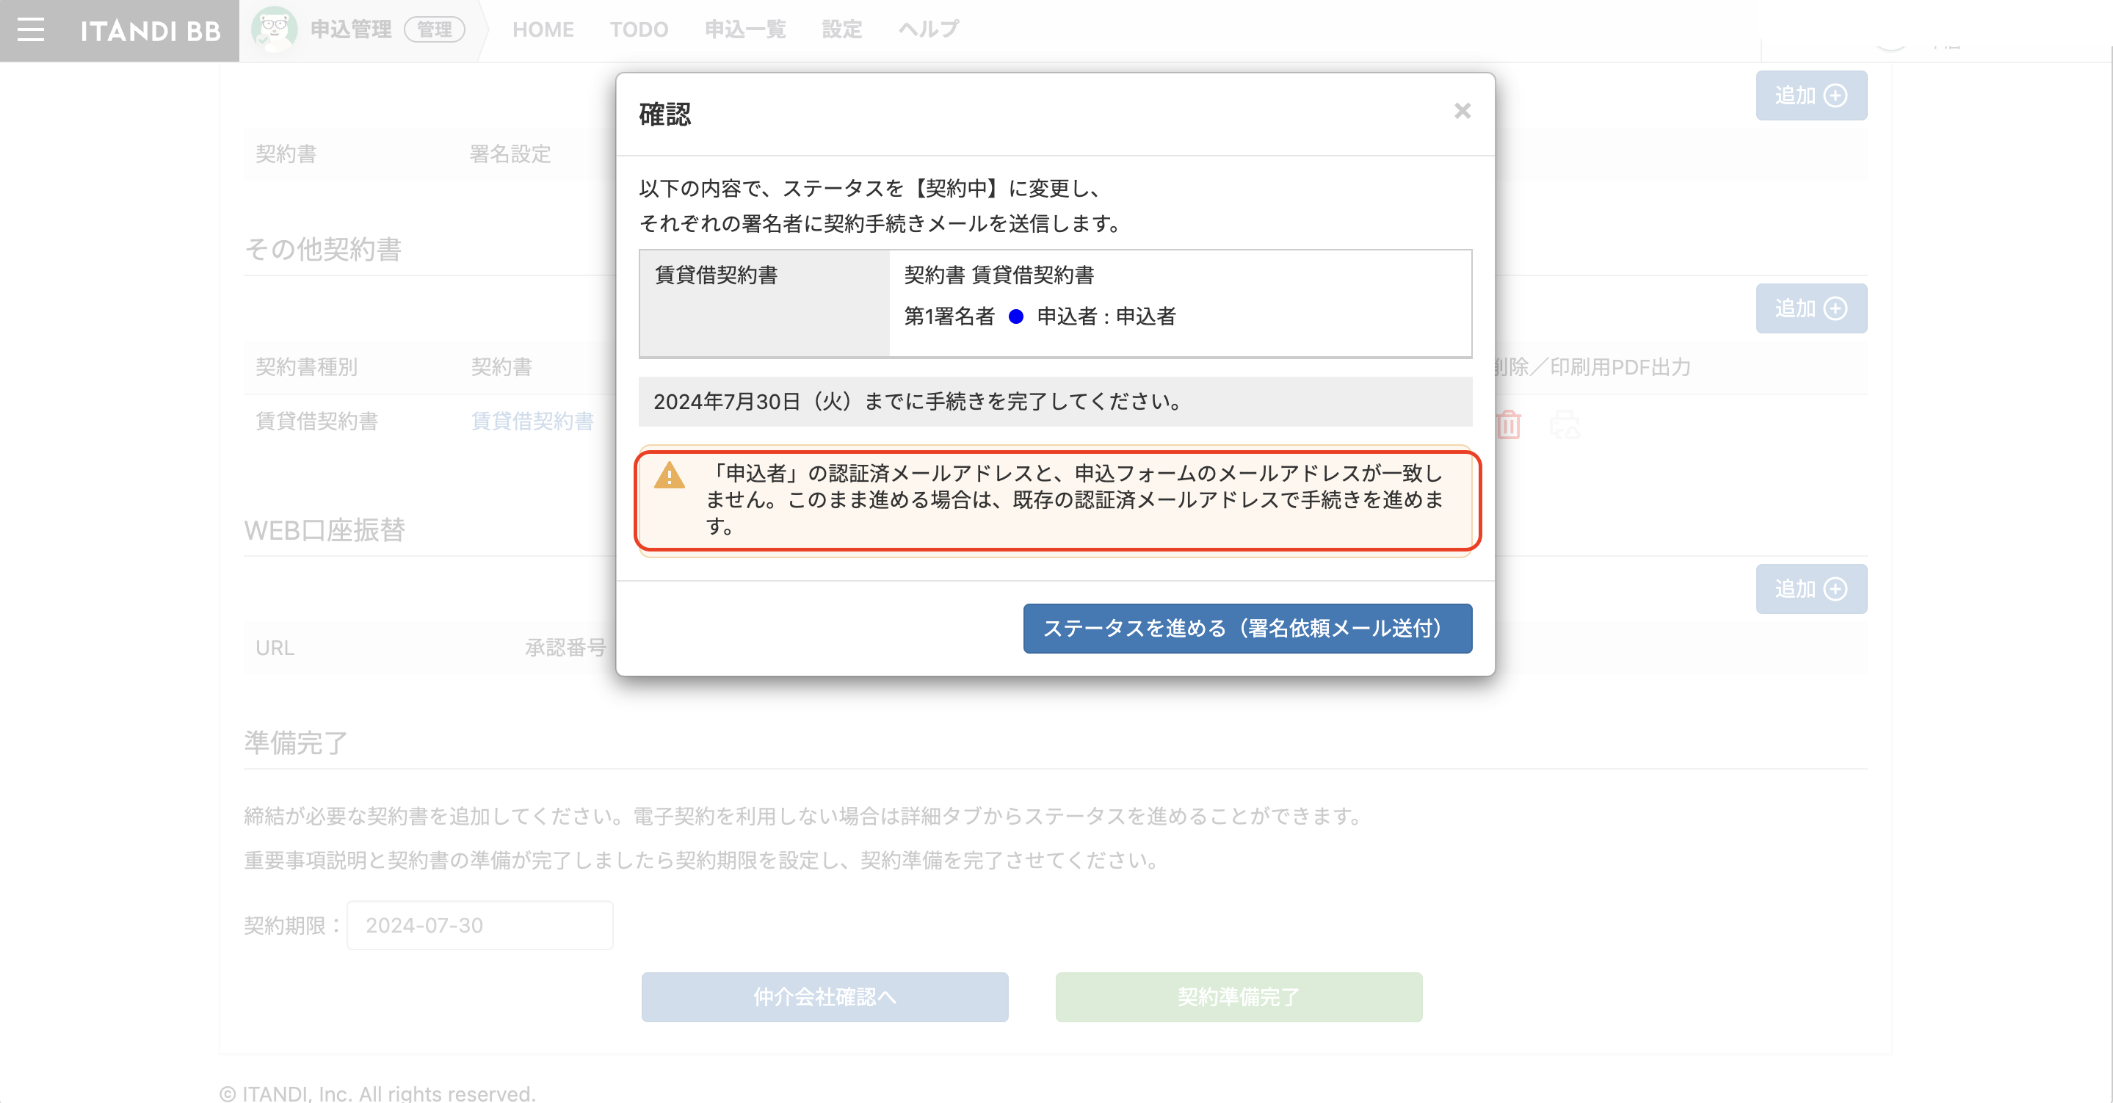Click the 賃貸借契約書 label cell in dialog table
The width and height of the screenshot is (2113, 1103).
click(764, 303)
